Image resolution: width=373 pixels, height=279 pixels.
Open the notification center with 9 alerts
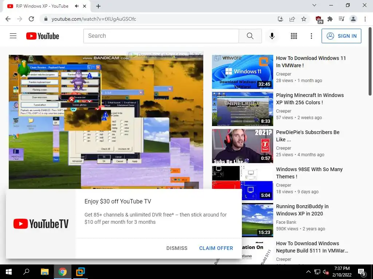coord(362,272)
